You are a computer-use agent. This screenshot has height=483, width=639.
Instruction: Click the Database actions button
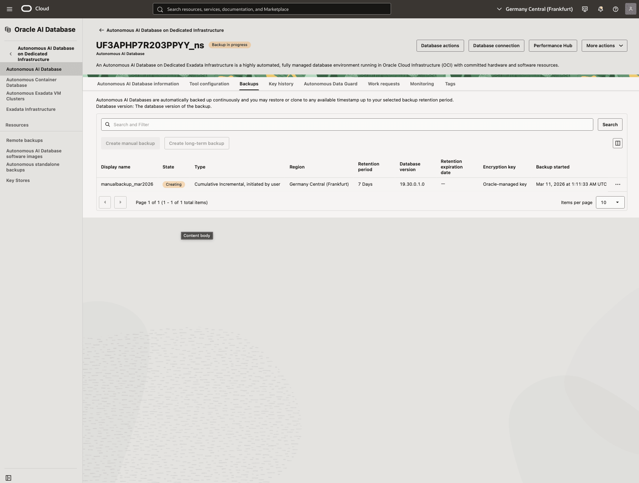440,46
